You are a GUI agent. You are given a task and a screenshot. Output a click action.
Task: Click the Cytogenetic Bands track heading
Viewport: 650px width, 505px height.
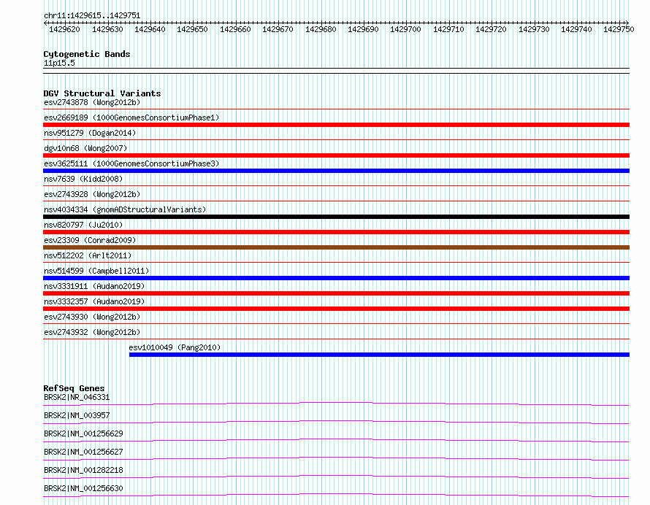point(87,54)
